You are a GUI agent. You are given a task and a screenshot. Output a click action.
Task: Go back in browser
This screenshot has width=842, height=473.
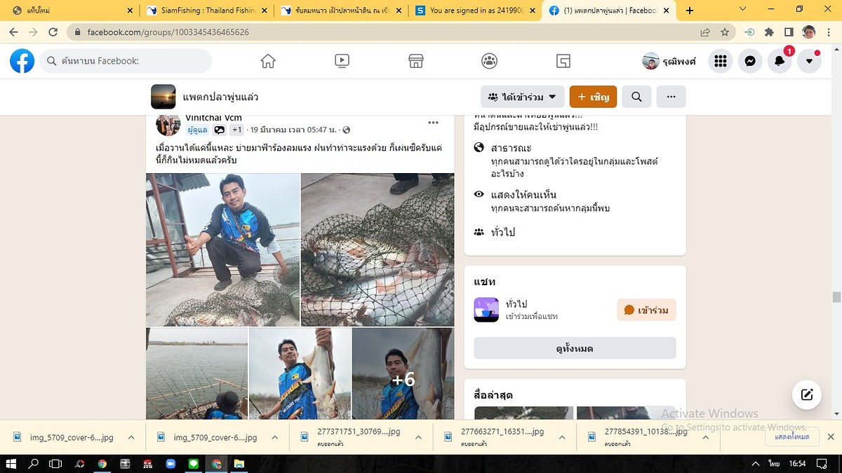(13, 32)
